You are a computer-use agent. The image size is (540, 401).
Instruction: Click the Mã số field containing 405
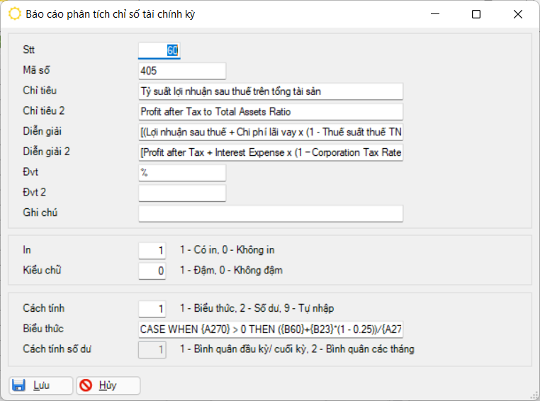182,71
